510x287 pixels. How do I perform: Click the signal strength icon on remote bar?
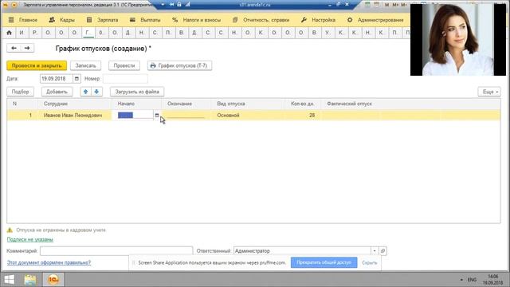188,5
